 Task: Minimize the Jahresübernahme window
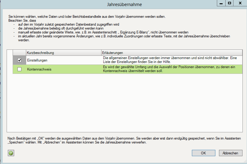[221, 3]
